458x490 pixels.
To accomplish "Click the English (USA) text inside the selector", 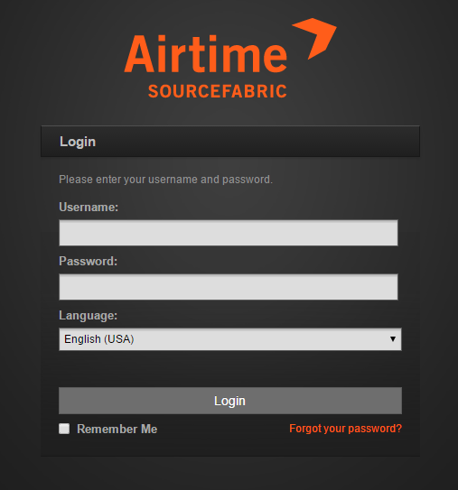I will tap(99, 339).
